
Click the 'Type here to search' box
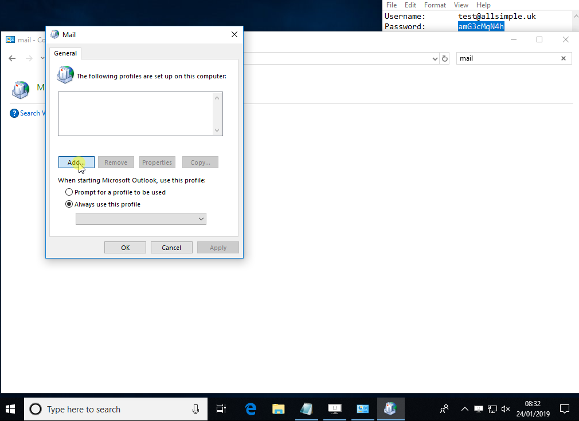click(x=115, y=409)
